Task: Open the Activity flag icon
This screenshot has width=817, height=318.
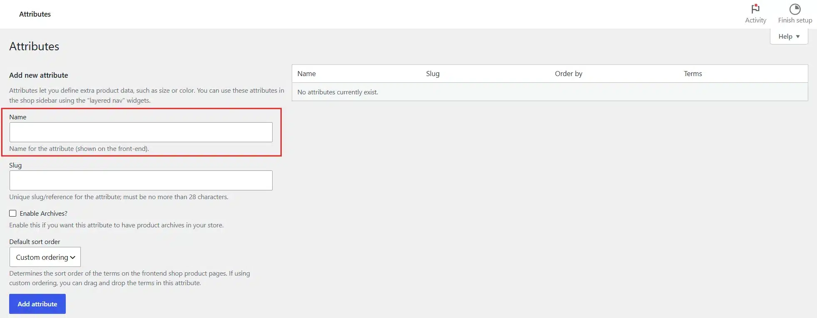Action: (755, 9)
